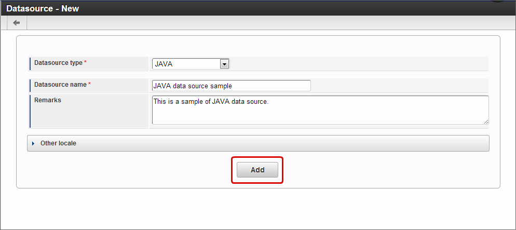Screen dimensions: 516x230
Task: Click inside the Remarks text area
Action: 320,110
